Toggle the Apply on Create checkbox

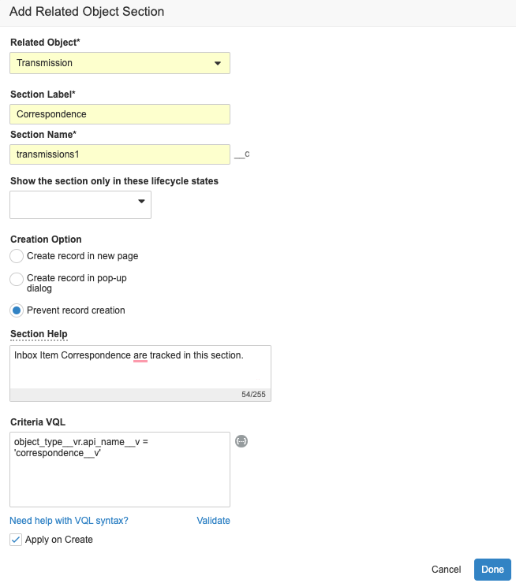pyautogui.click(x=16, y=540)
